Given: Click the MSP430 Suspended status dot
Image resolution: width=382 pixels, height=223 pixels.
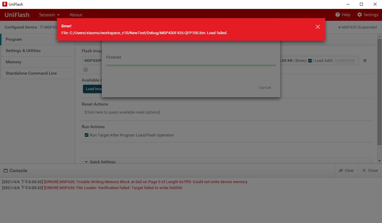Looking at the screenshot, I should point(339,27).
